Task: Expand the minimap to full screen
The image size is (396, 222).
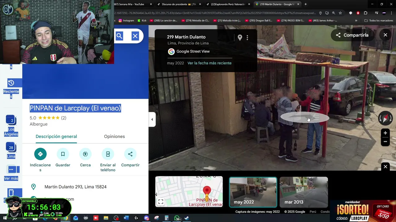Action: (x=161, y=202)
